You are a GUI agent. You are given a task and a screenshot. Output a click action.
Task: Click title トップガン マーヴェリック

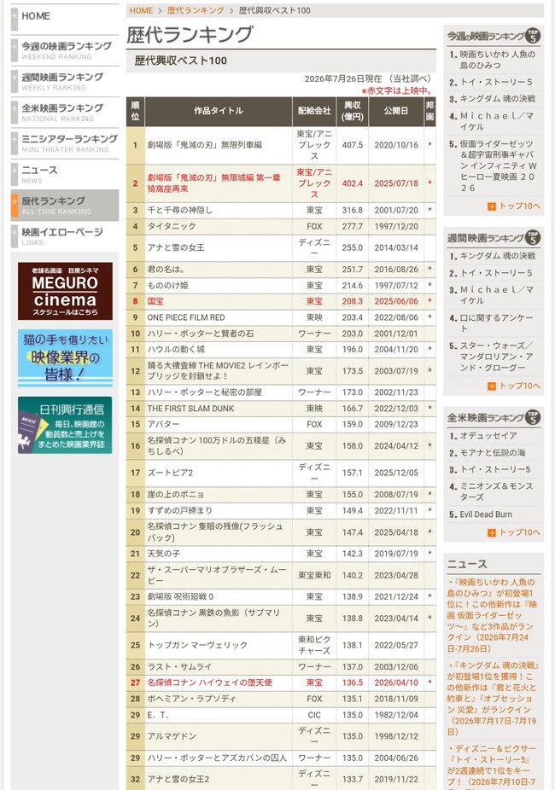(x=197, y=646)
